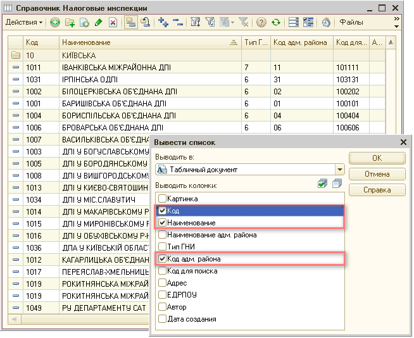Select the БРОВАРСЬКА ОБ'ЄДНАНА ДПІ row

click(x=196, y=128)
